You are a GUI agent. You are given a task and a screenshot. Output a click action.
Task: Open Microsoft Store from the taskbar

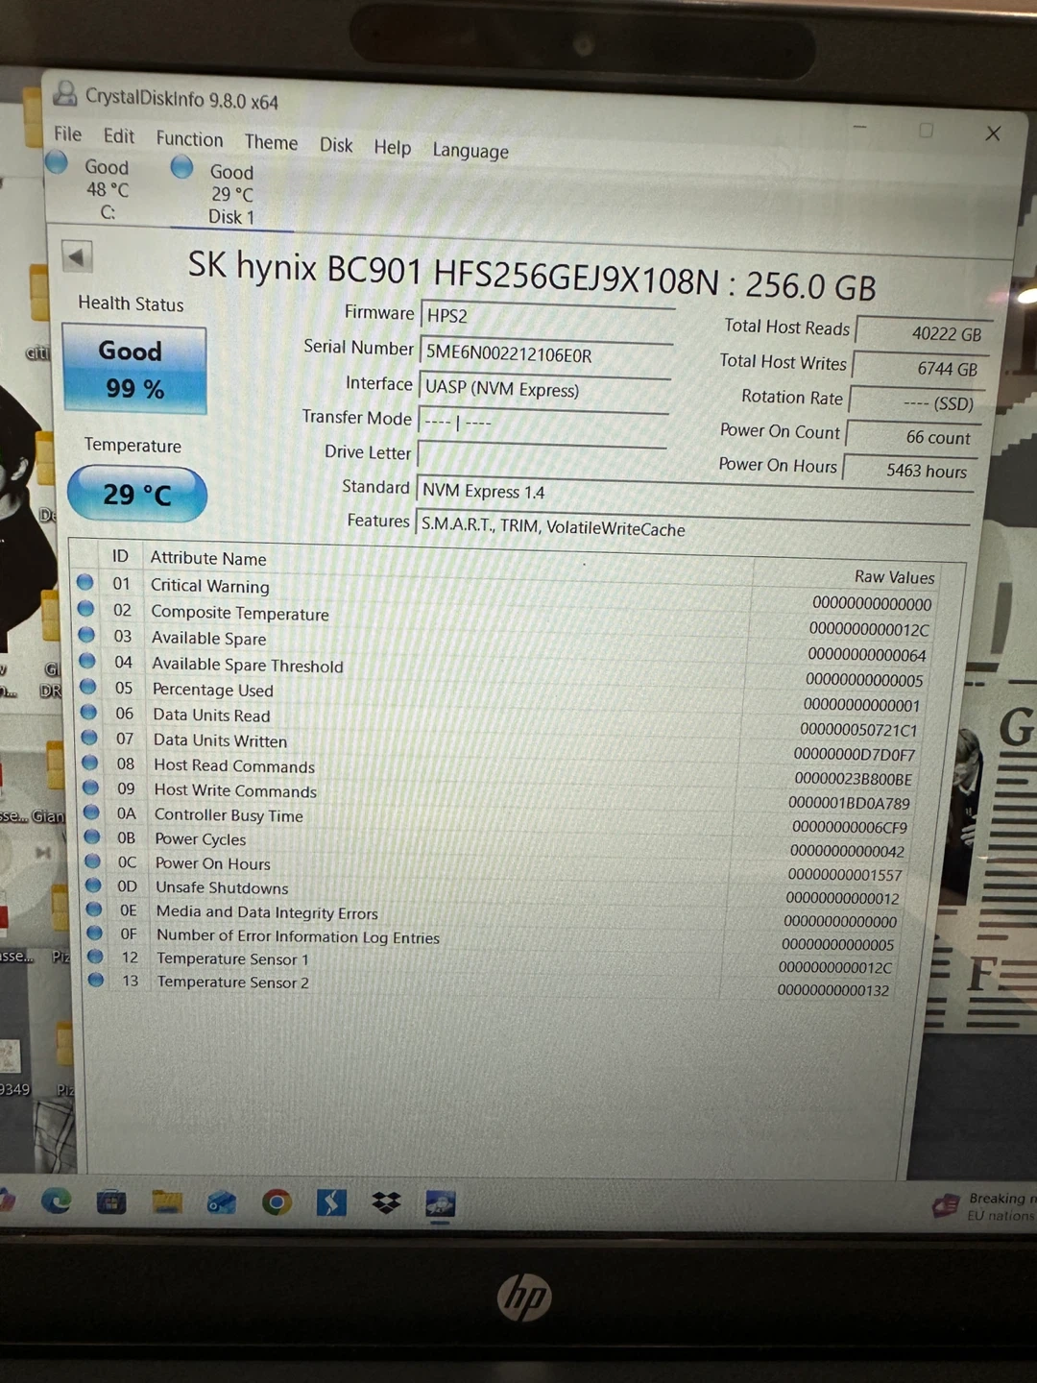[x=111, y=1201]
